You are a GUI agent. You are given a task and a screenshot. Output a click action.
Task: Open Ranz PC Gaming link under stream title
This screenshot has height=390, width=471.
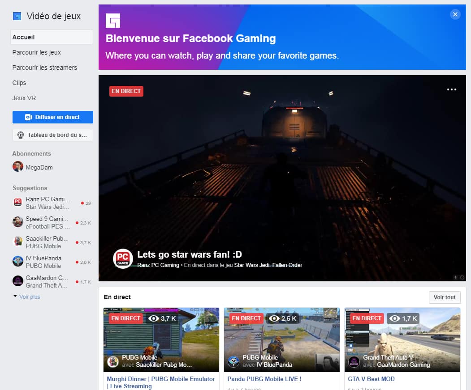(x=158, y=265)
